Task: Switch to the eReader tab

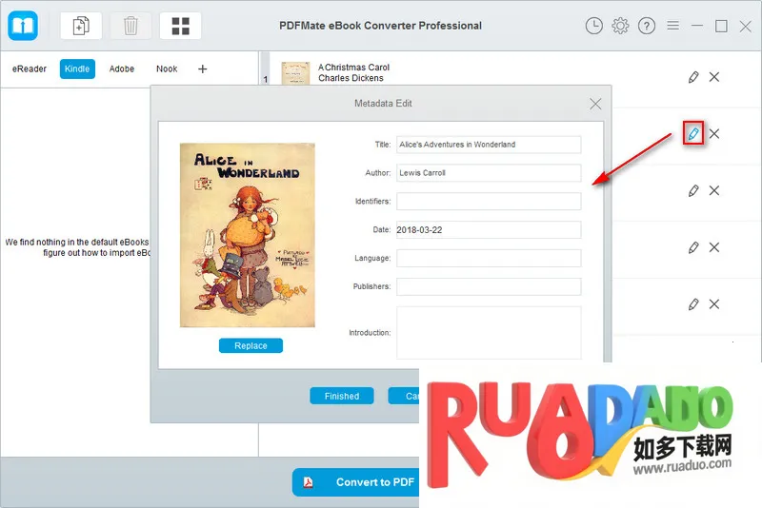Action: coord(30,68)
